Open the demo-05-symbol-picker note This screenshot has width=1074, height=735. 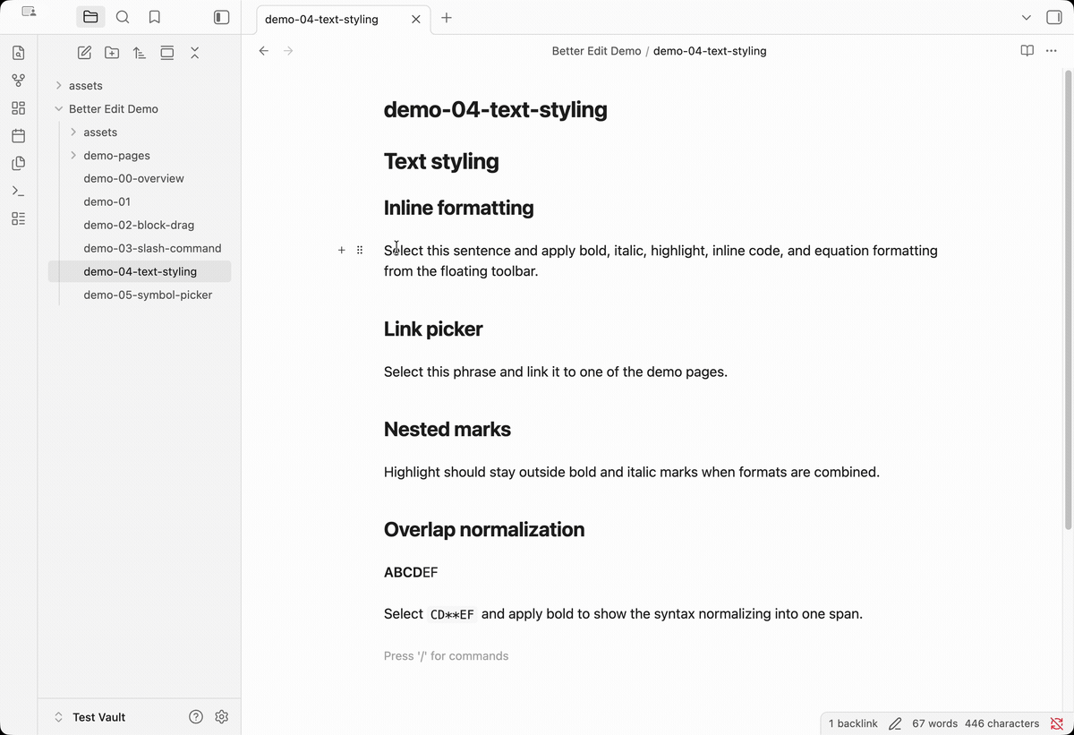(148, 295)
